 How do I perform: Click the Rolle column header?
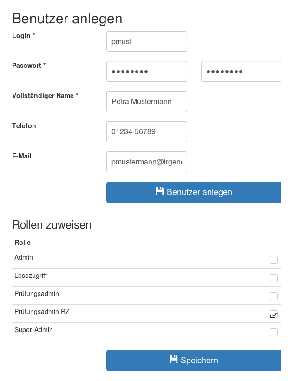(x=22, y=243)
